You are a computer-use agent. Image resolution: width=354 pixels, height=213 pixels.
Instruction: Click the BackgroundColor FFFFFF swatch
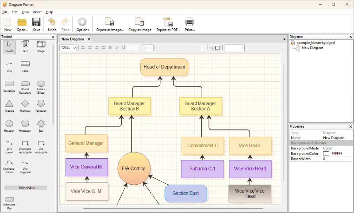pos(326,153)
